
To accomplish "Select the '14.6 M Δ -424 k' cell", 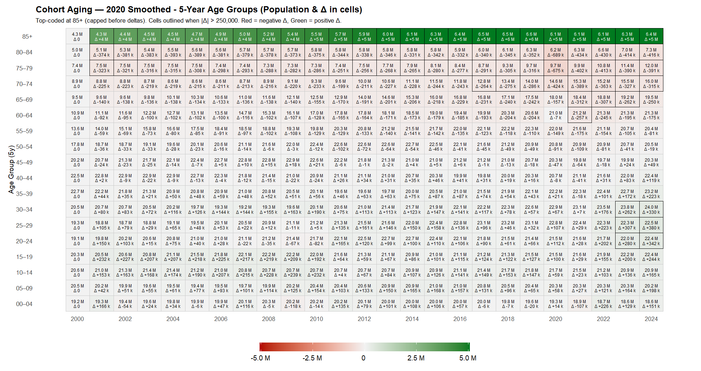I will pyautogui.click(x=556, y=84).
